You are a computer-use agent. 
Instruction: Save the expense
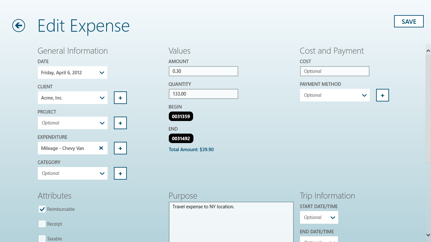[x=409, y=21]
